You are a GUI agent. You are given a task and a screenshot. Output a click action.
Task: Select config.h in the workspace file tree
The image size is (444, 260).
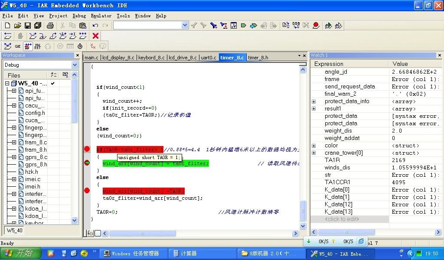[35, 113]
